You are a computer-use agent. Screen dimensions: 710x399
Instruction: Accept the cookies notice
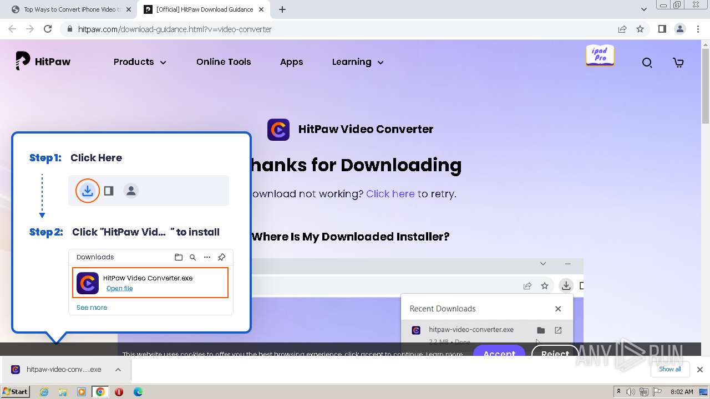499,352
